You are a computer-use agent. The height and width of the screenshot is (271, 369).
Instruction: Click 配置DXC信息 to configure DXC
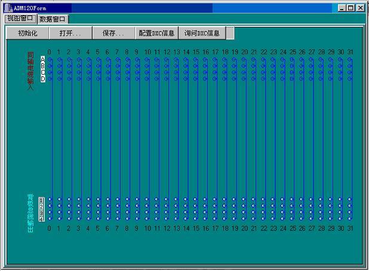(x=156, y=33)
